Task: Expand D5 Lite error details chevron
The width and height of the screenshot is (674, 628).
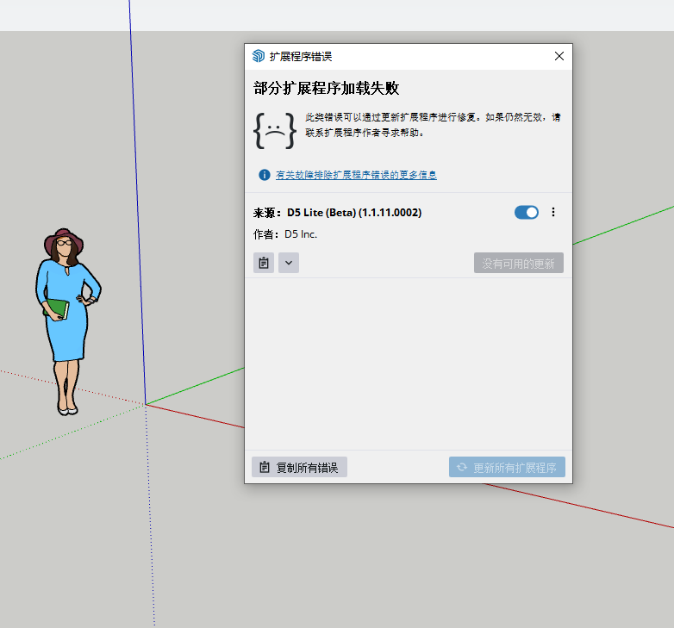Action: [289, 263]
